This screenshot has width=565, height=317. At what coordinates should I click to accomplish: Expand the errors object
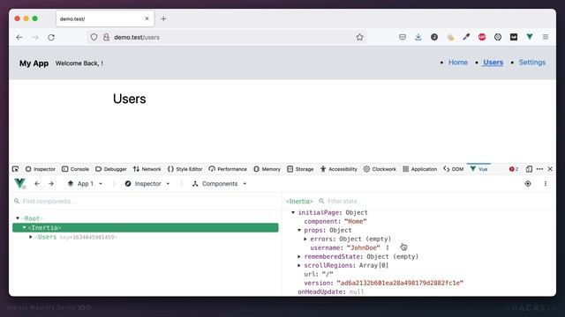click(x=305, y=239)
